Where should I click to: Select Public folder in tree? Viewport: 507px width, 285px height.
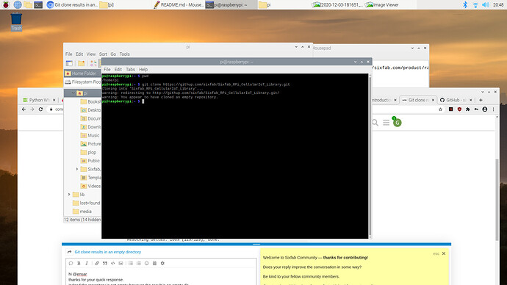click(90, 161)
